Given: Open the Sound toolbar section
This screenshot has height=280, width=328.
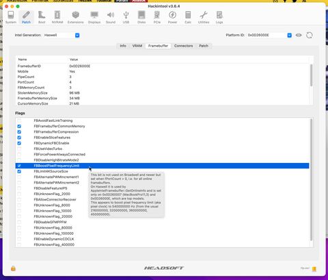Looking at the screenshot, I should click(111, 17).
